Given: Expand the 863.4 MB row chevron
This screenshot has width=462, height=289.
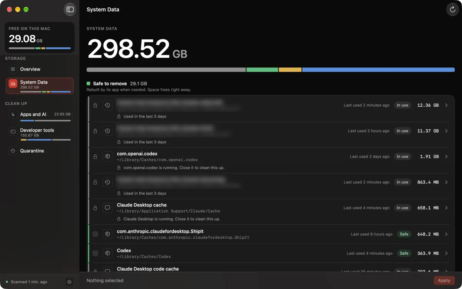Looking at the screenshot, I should 446,182.
